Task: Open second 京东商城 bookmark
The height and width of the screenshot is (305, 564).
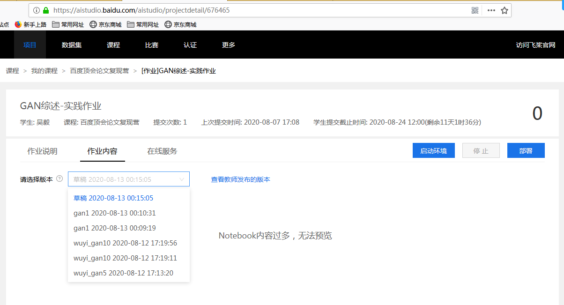Action: click(x=180, y=24)
